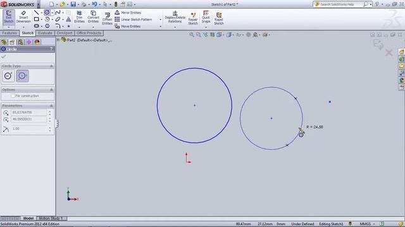Click the Zoom to Fit icon
The image size is (405, 227).
click(x=191, y=35)
